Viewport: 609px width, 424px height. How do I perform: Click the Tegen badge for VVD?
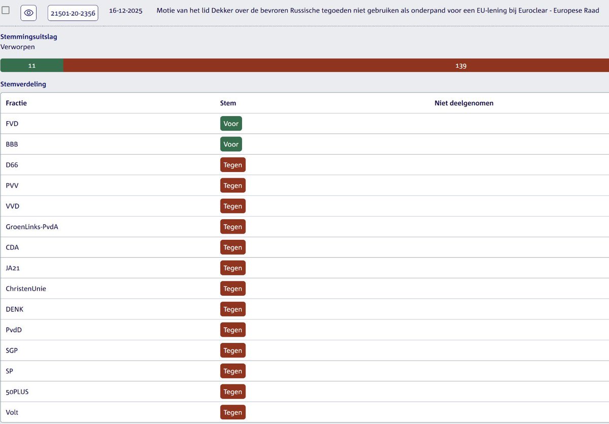[233, 206]
